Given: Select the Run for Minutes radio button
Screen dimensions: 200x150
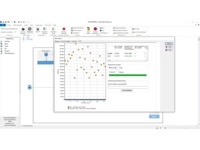Looking at the screenshot, I should [110, 72].
